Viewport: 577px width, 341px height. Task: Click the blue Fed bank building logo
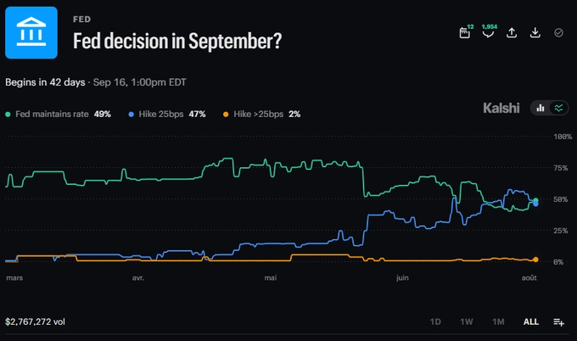31,32
